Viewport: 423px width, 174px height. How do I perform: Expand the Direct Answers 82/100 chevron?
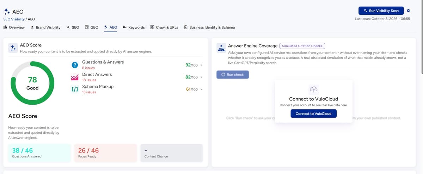201,77
